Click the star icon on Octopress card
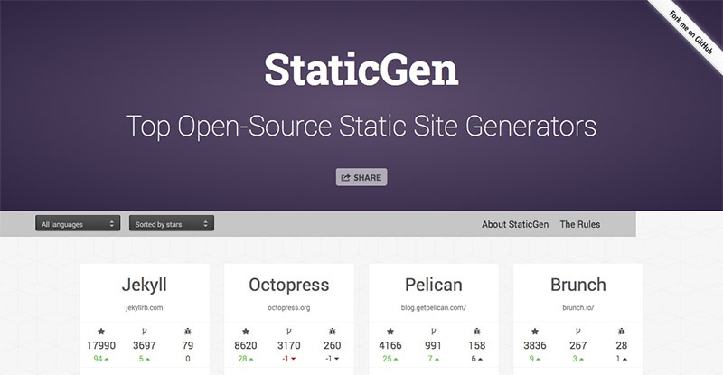Screen dimensions: 723x375 246,332
